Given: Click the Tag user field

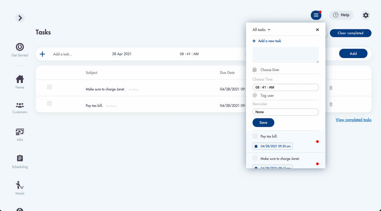Looking at the screenshot, I should pos(267,96).
